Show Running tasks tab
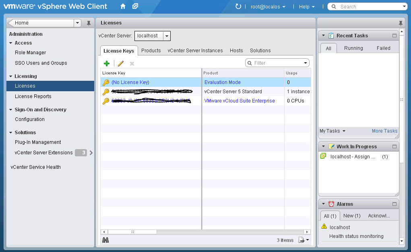This screenshot has width=411, height=252. point(353,48)
